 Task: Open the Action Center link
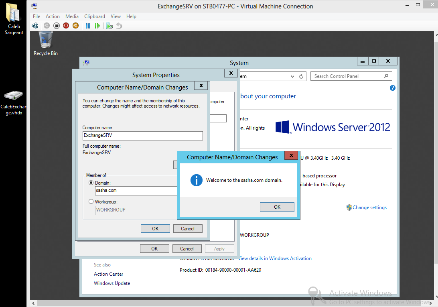108,274
